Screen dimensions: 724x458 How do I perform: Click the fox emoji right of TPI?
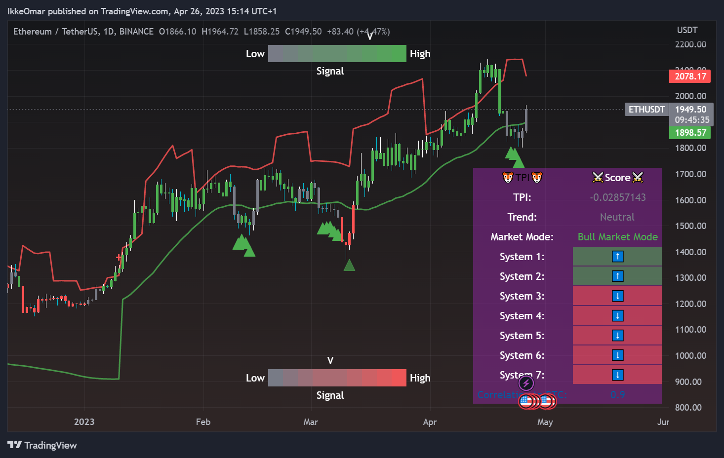click(537, 177)
